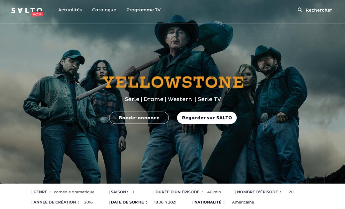Screen dimensions: 345x209
Task: Open the SALTO logo home link
Action: tap(27, 10)
